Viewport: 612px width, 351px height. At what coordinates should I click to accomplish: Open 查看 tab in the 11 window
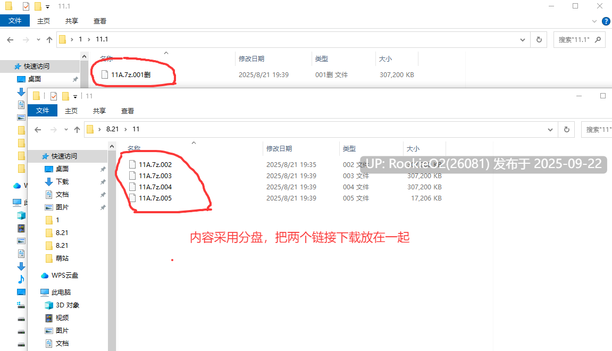(x=127, y=111)
